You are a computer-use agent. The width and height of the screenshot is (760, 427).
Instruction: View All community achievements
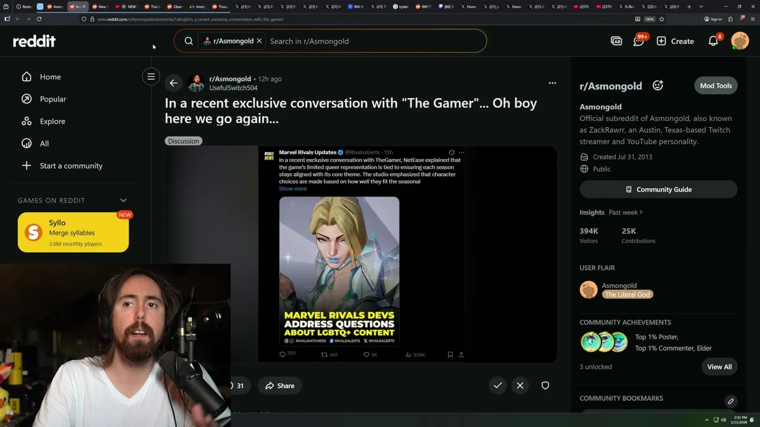click(719, 367)
